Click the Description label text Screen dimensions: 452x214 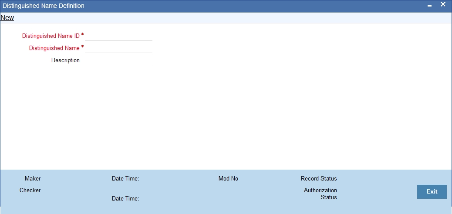[x=65, y=60]
